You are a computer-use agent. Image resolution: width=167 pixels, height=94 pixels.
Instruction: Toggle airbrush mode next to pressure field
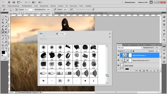click(x=71, y=9)
